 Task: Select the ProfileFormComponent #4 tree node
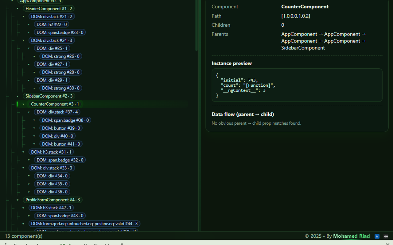(x=53, y=200)
